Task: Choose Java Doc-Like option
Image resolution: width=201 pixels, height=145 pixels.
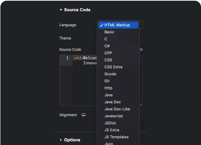Action: (x=118, y=109)
